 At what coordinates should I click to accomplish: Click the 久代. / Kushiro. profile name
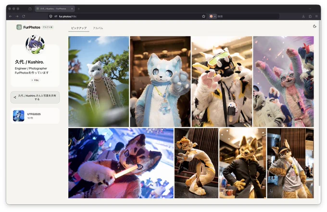pos(29,62)
